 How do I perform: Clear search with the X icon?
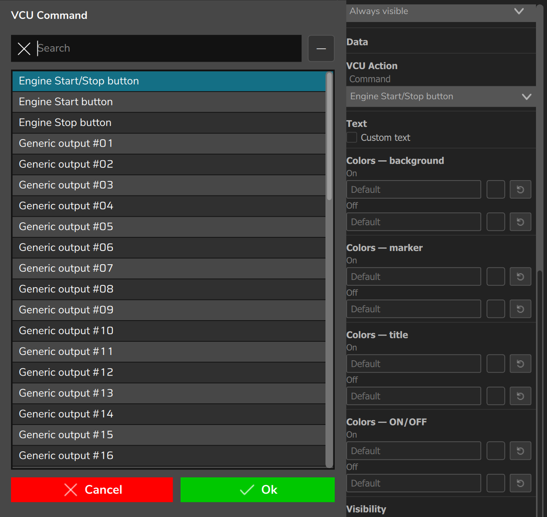pos(24,48)
